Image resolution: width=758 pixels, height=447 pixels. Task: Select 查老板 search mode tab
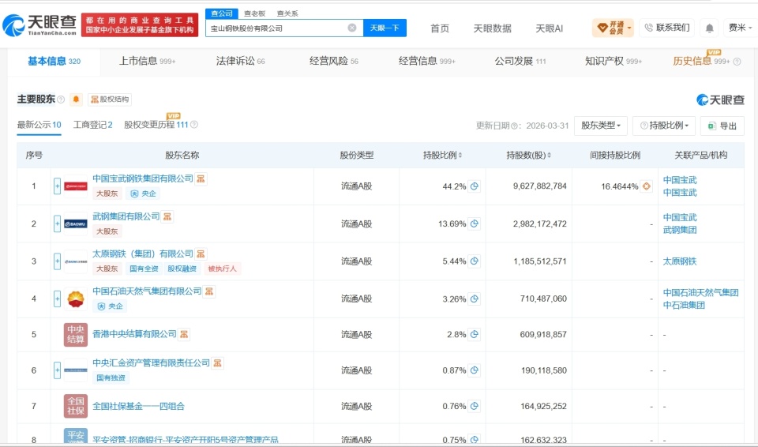[254, 13]
